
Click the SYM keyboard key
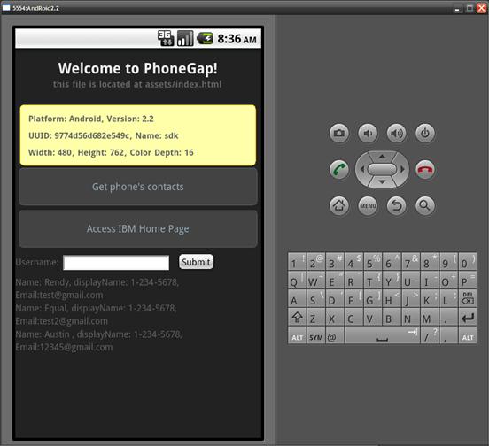[x=316, y=335]
